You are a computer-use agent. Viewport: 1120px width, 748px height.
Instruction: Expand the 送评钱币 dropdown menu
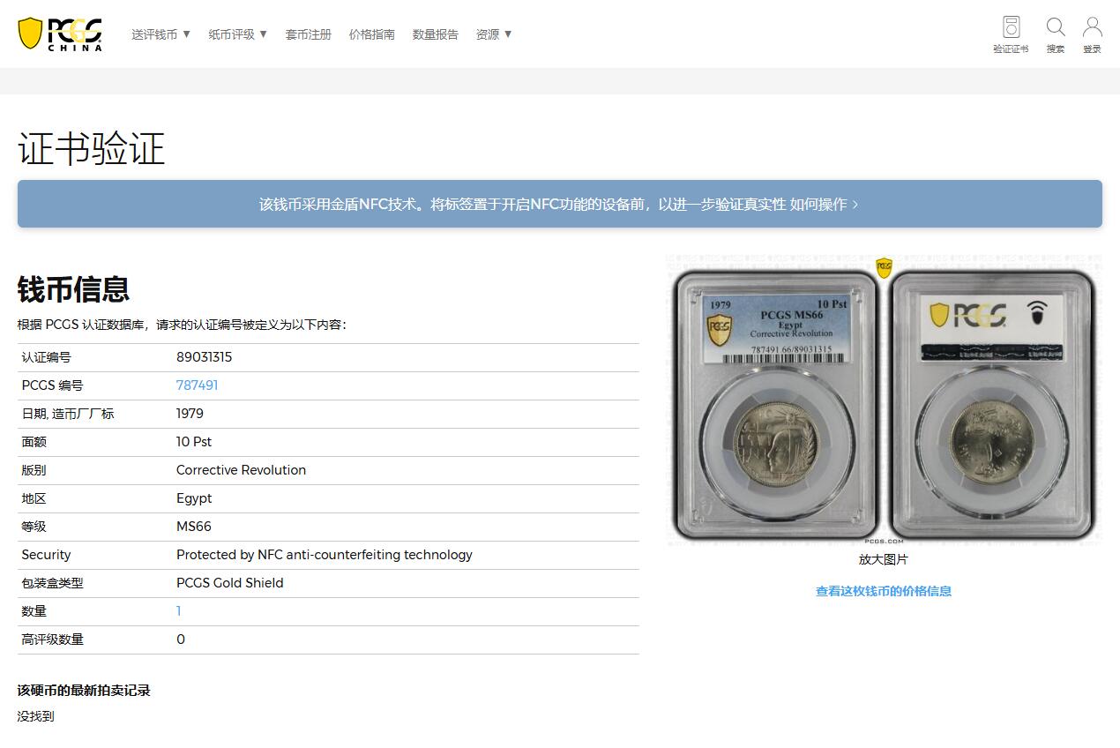[161, 34]
